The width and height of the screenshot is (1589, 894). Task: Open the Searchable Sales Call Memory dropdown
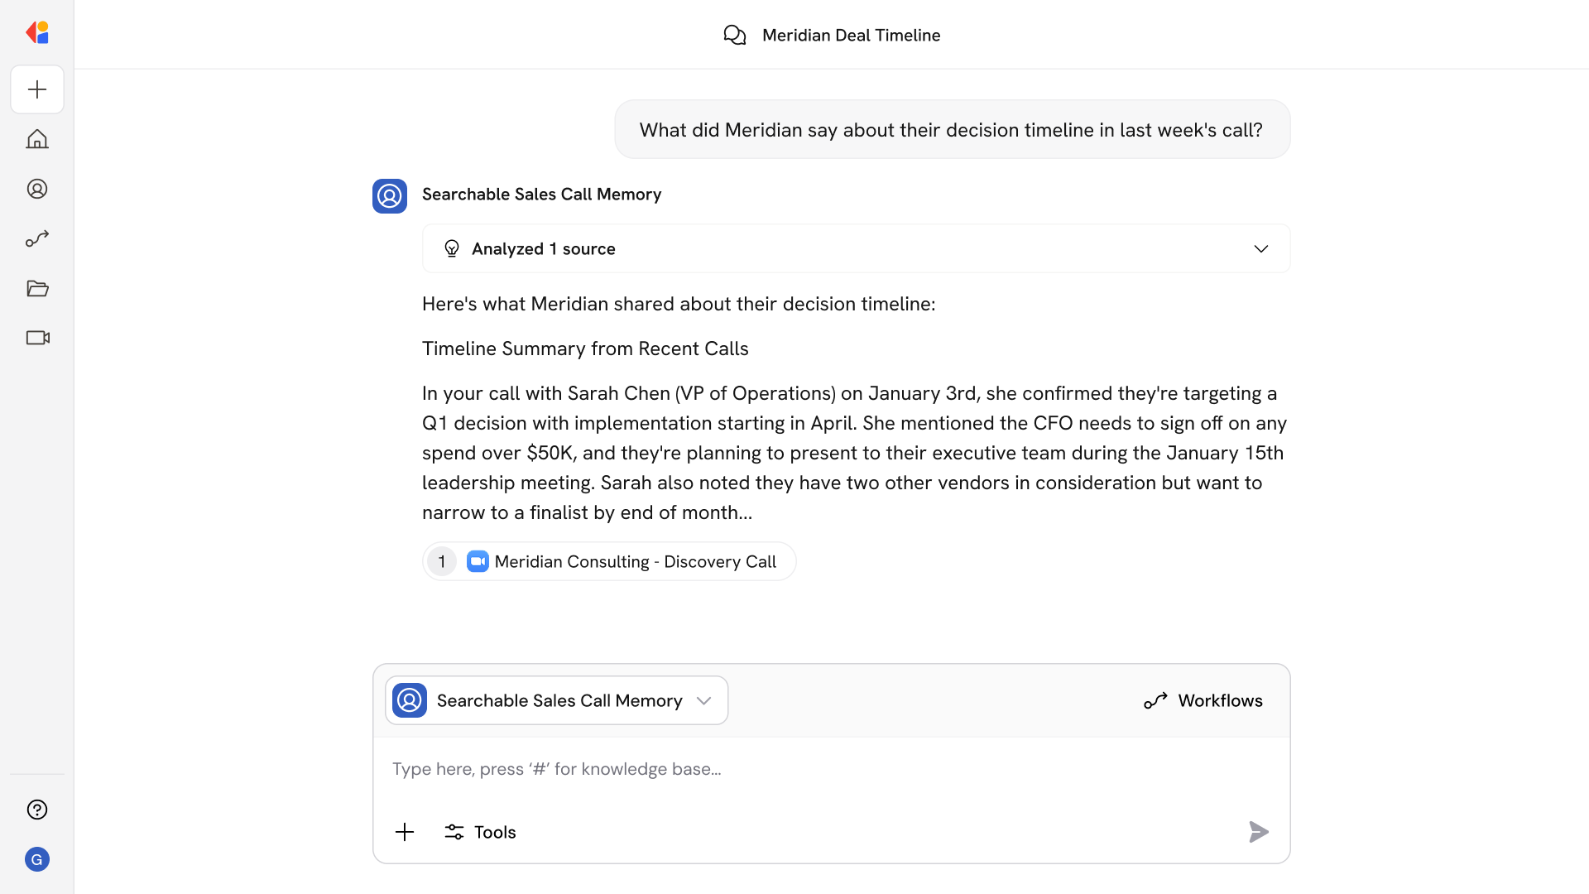(x=555, y=699)
